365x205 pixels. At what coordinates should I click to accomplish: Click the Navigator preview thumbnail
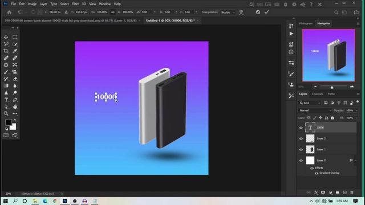pos(328,55)
